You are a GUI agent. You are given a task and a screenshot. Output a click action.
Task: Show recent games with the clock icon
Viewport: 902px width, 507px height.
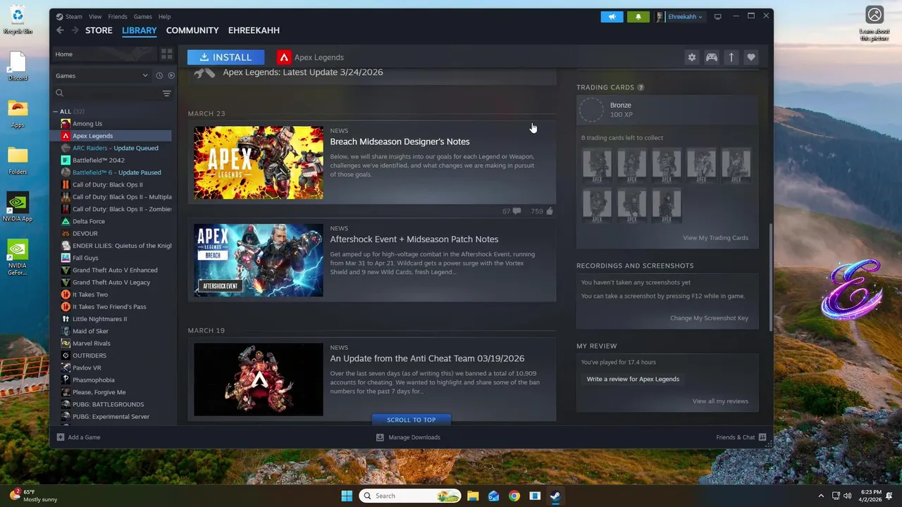159,75
